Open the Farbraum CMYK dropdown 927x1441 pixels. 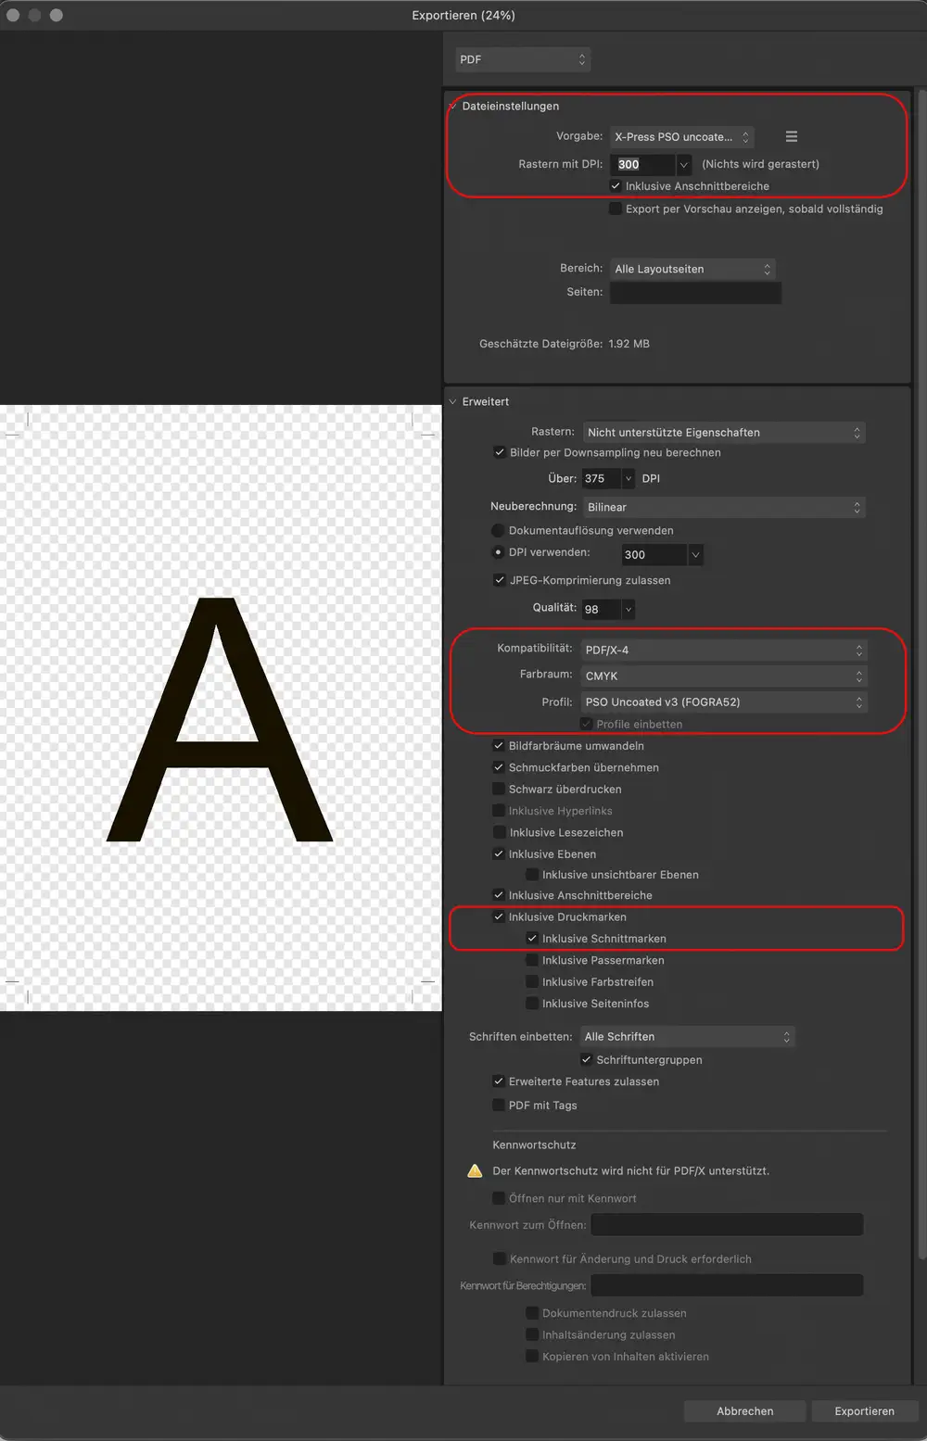tap(724, 676)
